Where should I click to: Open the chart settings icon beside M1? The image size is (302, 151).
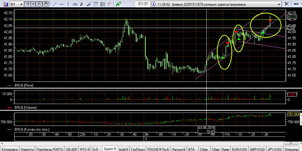6,4
